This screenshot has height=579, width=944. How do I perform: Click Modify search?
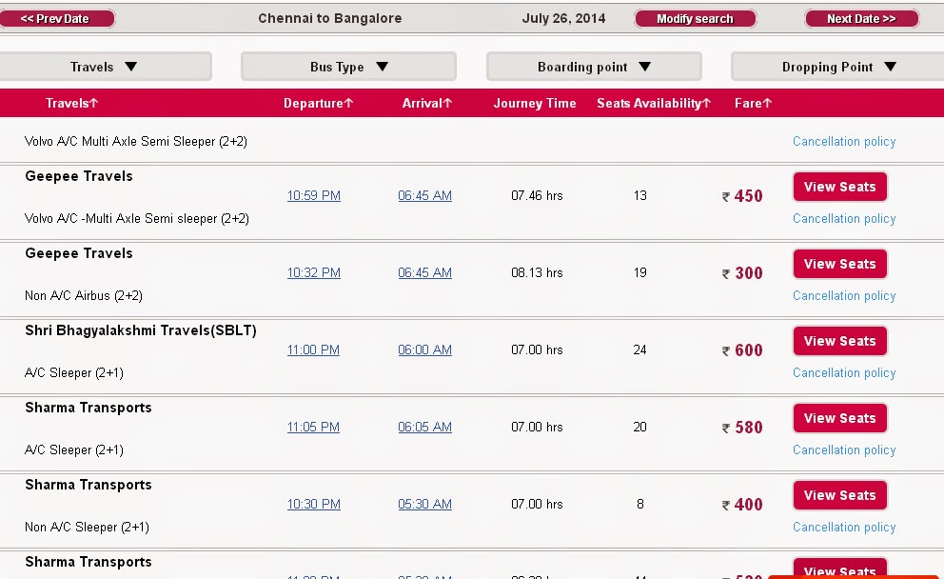click(695, 17)
